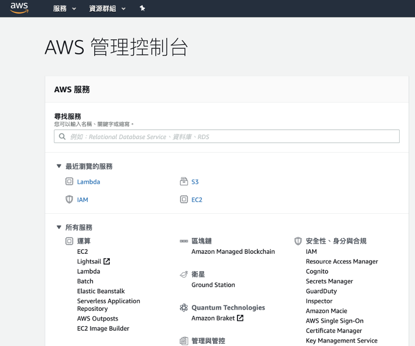Click the EC2 chip icon in recent services
Viewport: 415px width, 346px height.
pos(184,200)
